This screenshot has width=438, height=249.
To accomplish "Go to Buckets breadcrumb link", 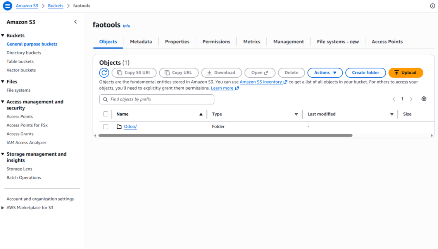I will [55, 5].
